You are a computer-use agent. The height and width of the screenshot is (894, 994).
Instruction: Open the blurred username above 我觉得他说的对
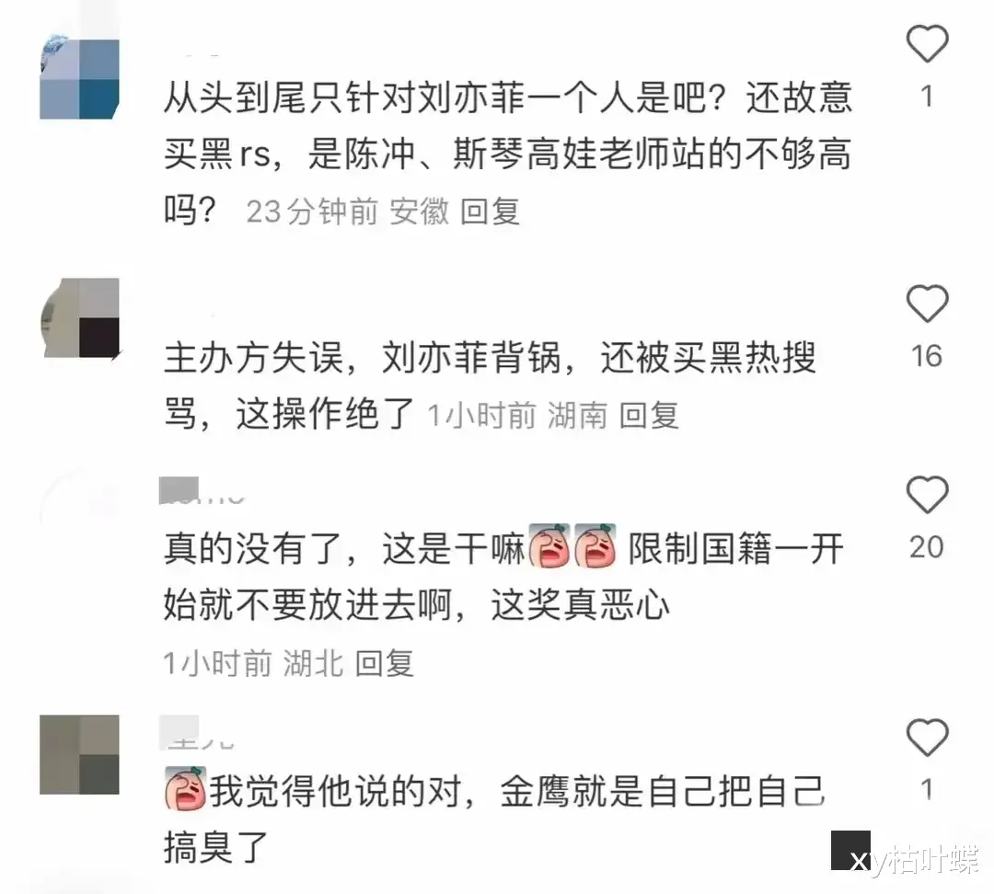[x=197, y=732]
